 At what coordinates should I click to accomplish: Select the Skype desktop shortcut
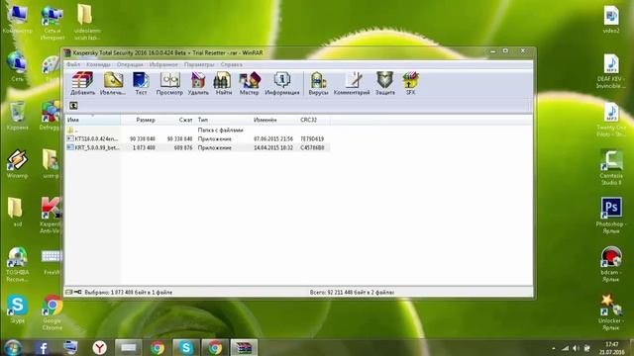(17, 310)
